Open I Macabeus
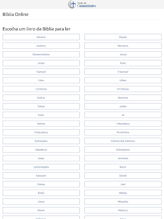The image size is (164, 219). [x=123, y=124]
